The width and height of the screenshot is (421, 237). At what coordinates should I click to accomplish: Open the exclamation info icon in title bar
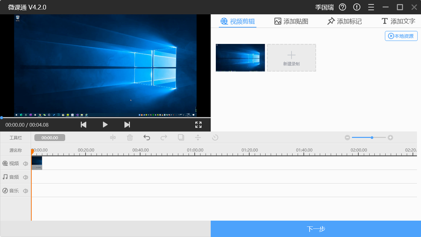(356, 7)
